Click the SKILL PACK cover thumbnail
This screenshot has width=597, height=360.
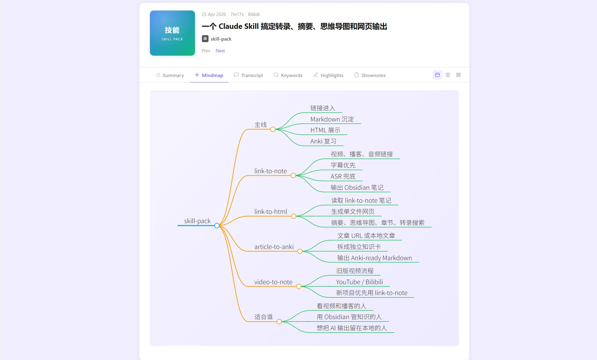[172, 33]
